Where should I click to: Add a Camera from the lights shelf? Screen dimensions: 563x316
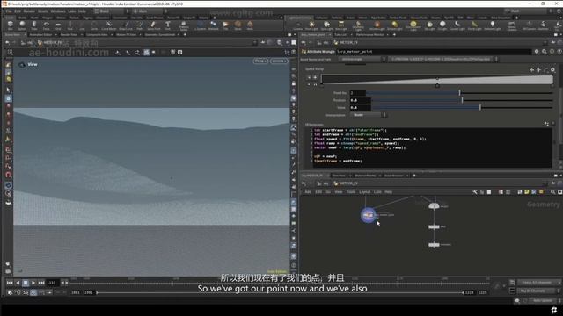pyautogui.click(x=297, y=25)
